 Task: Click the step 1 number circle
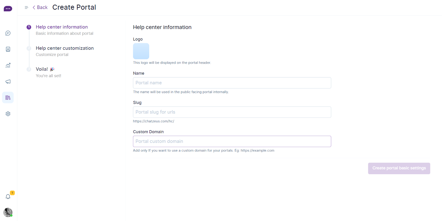[x=29, y=27]
